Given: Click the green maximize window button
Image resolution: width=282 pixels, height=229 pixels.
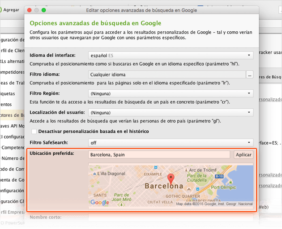Looking at the screenshot, I should (x=44, y=10).
